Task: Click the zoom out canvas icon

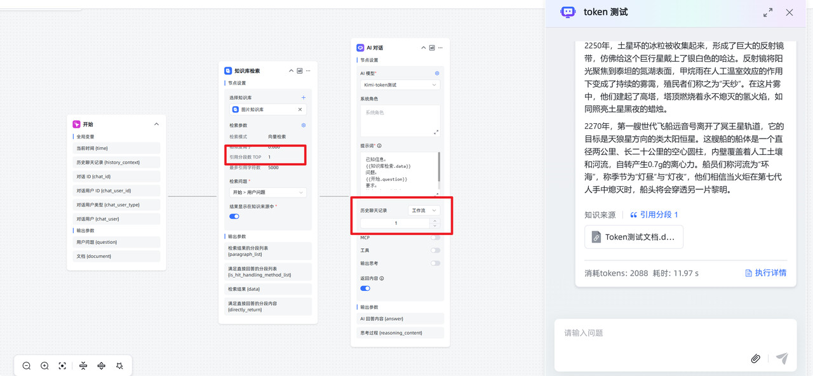Action: 27,366
